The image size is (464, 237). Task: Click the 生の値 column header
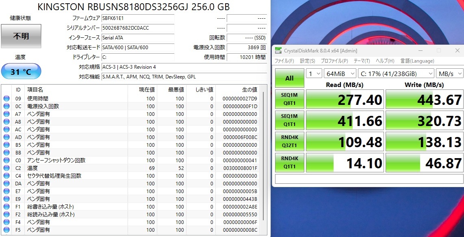(238, 90)
